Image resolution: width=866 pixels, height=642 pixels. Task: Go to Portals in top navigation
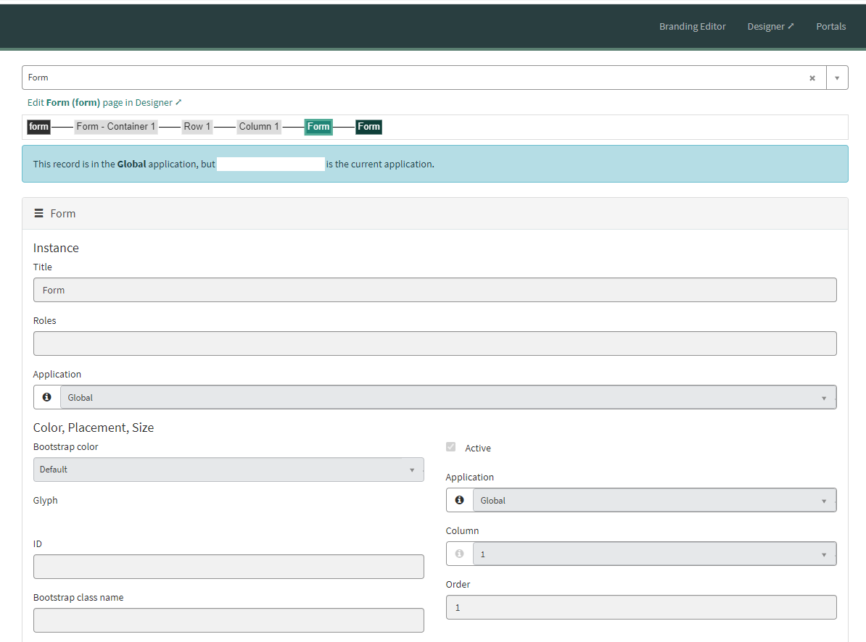(x=830, y=26)
